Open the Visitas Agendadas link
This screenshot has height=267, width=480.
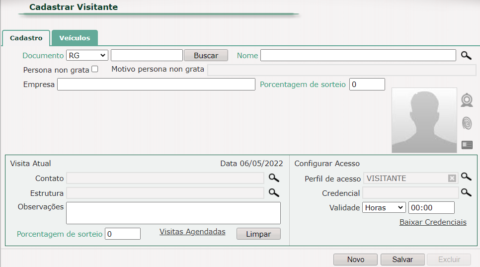192,232
